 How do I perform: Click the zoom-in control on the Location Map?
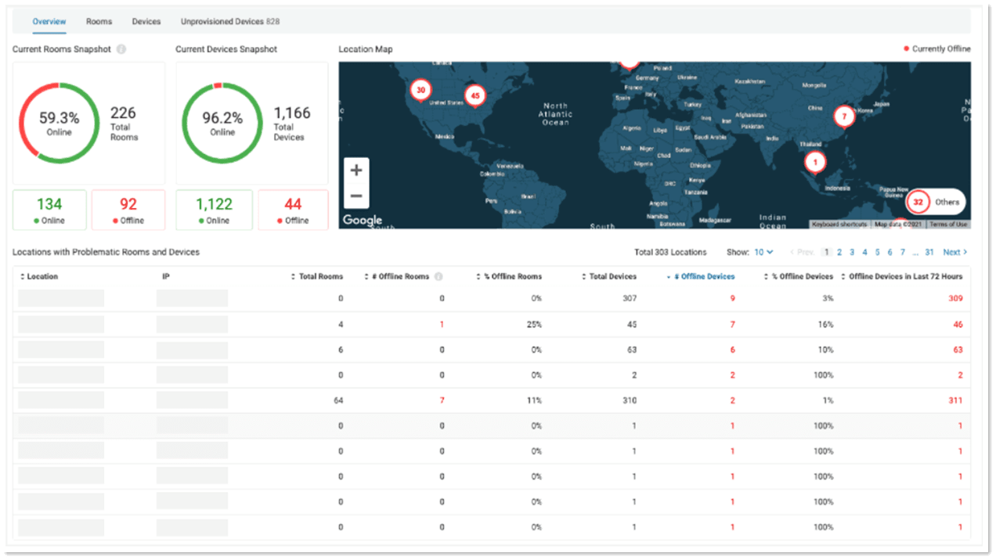[x=356, y=169]
